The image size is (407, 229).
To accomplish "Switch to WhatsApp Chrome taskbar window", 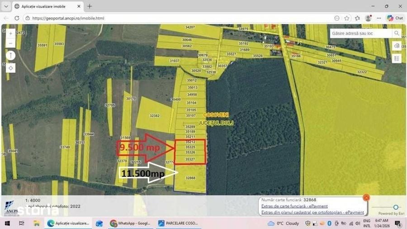I will click(x=130, y=223).
